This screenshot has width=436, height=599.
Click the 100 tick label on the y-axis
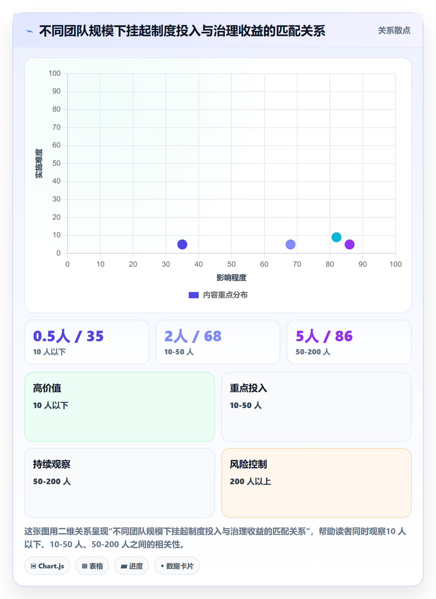(54, 73)
